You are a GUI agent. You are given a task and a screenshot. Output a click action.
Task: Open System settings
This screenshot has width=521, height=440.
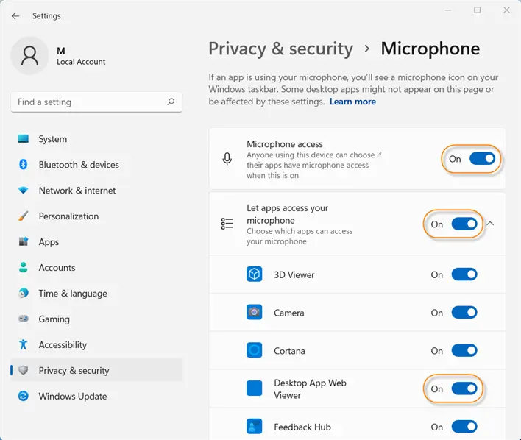pyautogui.click(x=96, y=138)
